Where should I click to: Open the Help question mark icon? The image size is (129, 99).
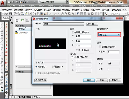tap(101, 14)
